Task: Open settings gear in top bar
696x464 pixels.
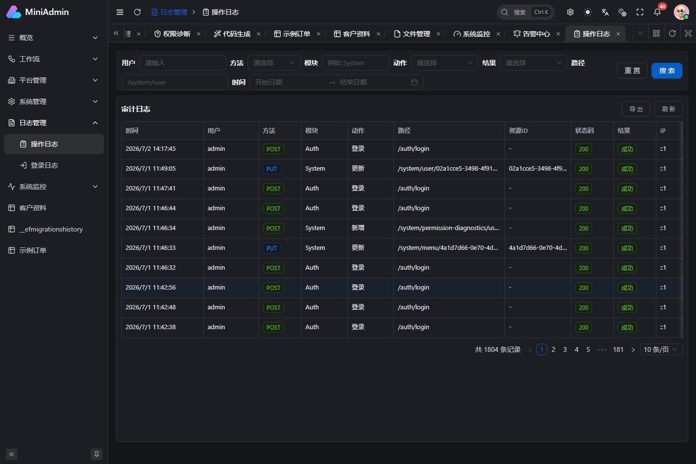Action: pos(570,12)
